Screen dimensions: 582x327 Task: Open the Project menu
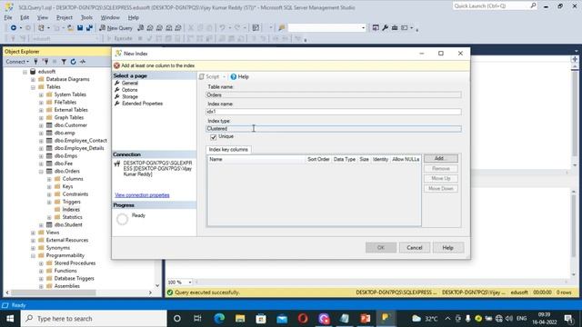65,17
